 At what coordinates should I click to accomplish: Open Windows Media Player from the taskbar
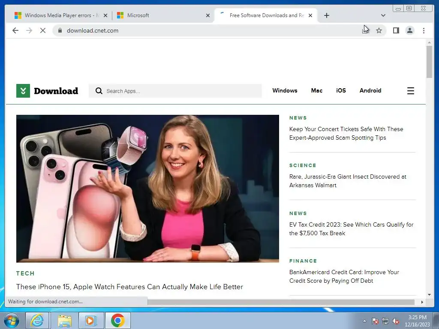tap(91, 320)
